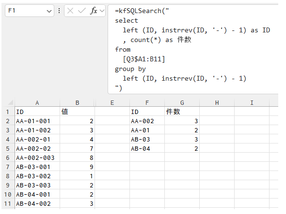Viewport: 286px width, 214px height.
Task: Select row 1 header
Action: click(8, 112)
